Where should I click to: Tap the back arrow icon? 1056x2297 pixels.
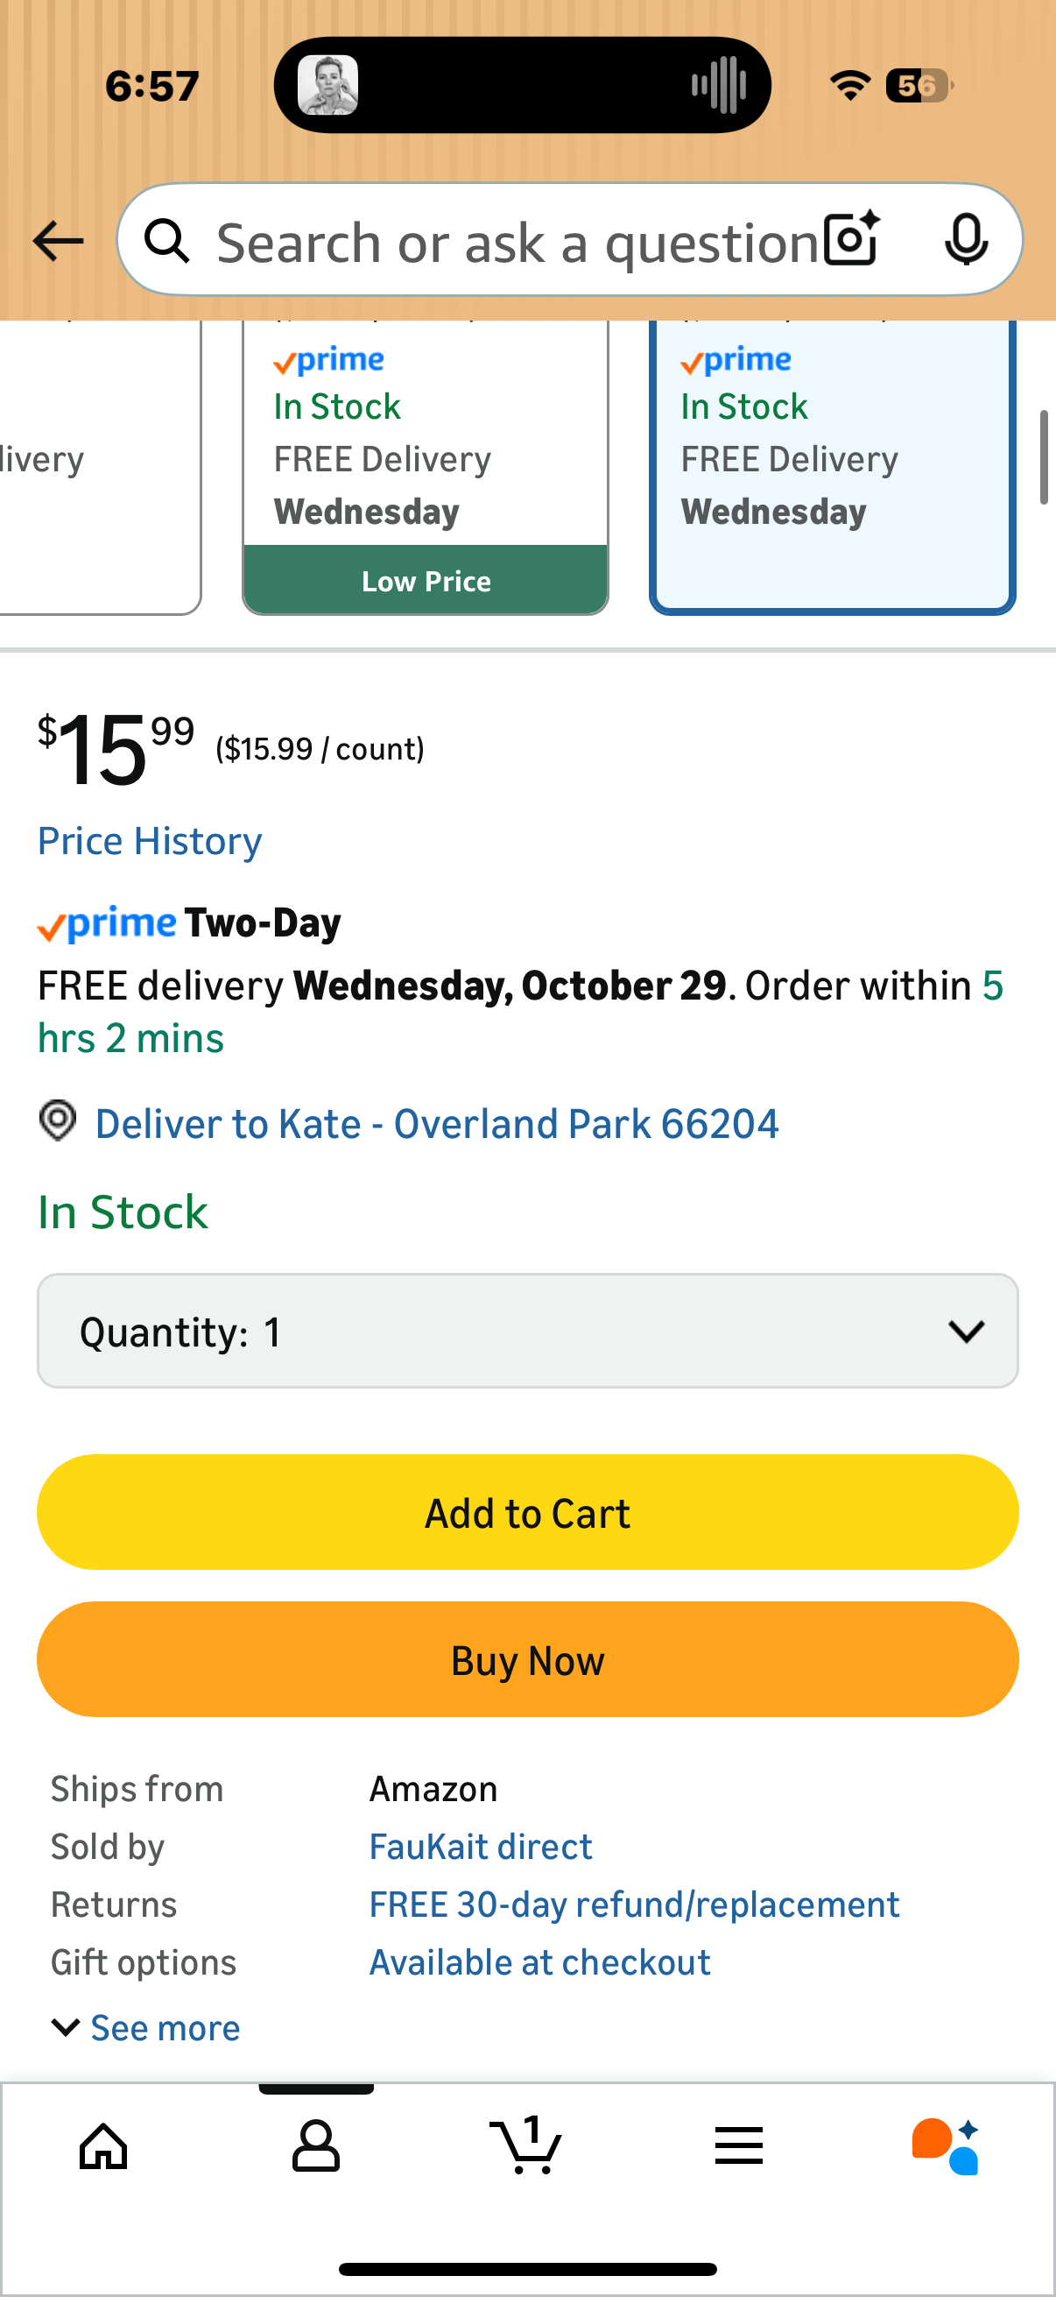[x=58, y=242]
